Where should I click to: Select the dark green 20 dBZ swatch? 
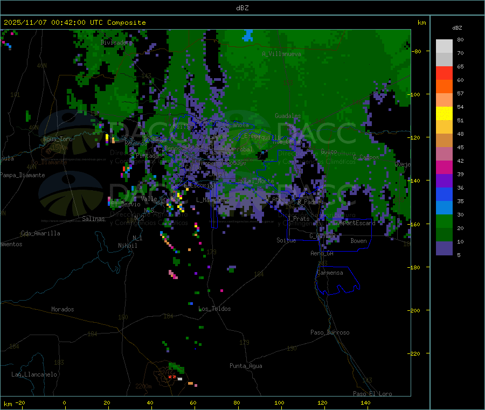coord(444,235)
